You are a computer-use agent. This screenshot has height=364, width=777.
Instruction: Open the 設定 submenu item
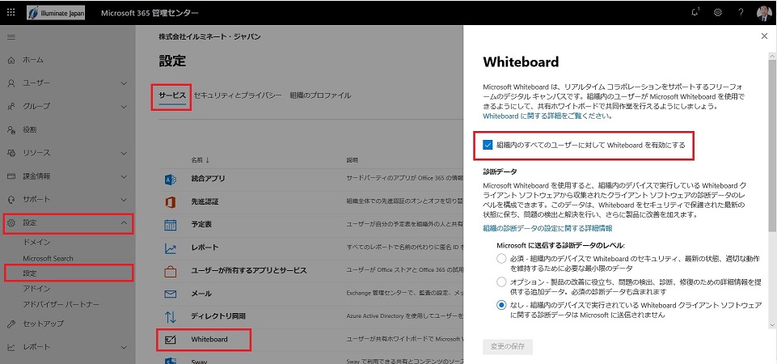(30, 273)
